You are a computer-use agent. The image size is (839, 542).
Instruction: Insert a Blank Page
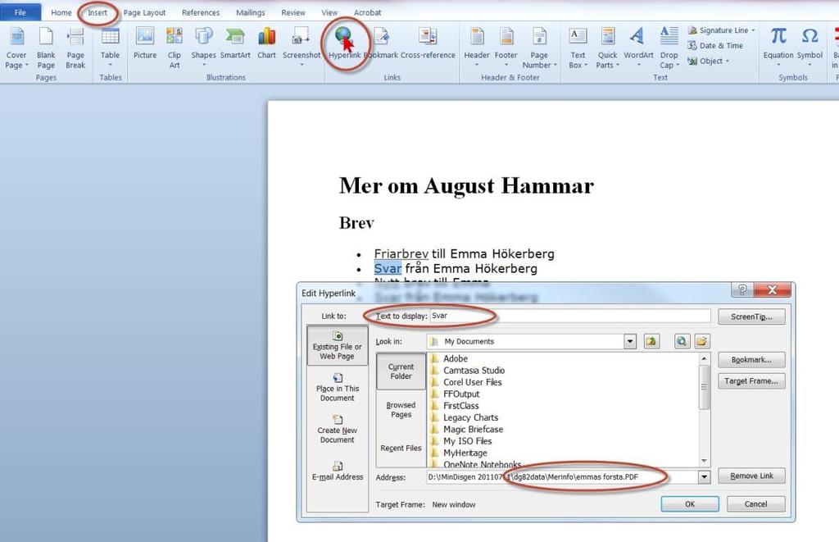pos(46,48)
